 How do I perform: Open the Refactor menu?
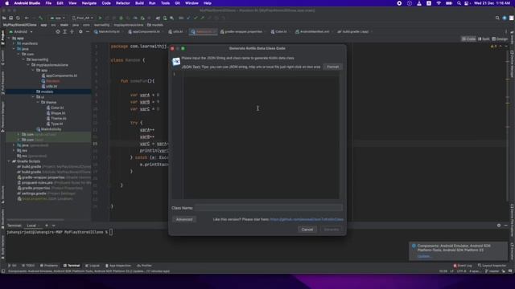coord(123,3)
